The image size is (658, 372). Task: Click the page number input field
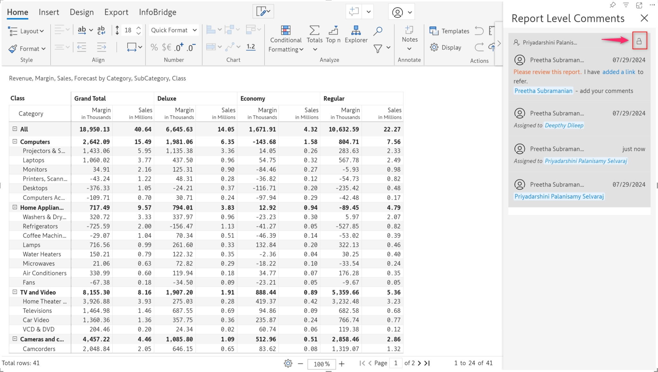click(396, 363)
